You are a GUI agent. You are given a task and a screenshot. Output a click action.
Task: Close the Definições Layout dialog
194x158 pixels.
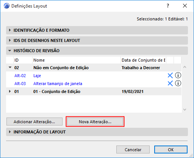point(185,6)
